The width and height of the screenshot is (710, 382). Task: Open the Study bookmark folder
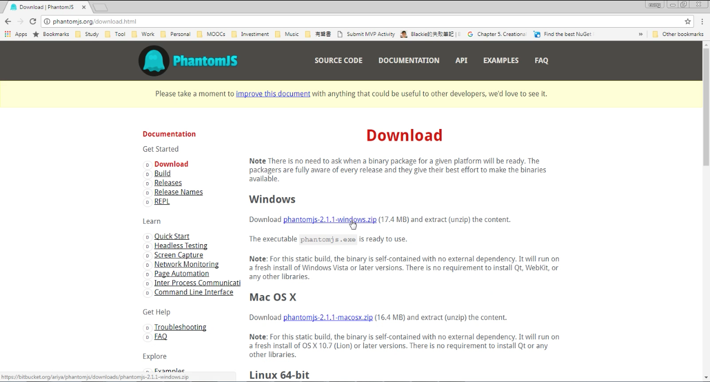87,34
